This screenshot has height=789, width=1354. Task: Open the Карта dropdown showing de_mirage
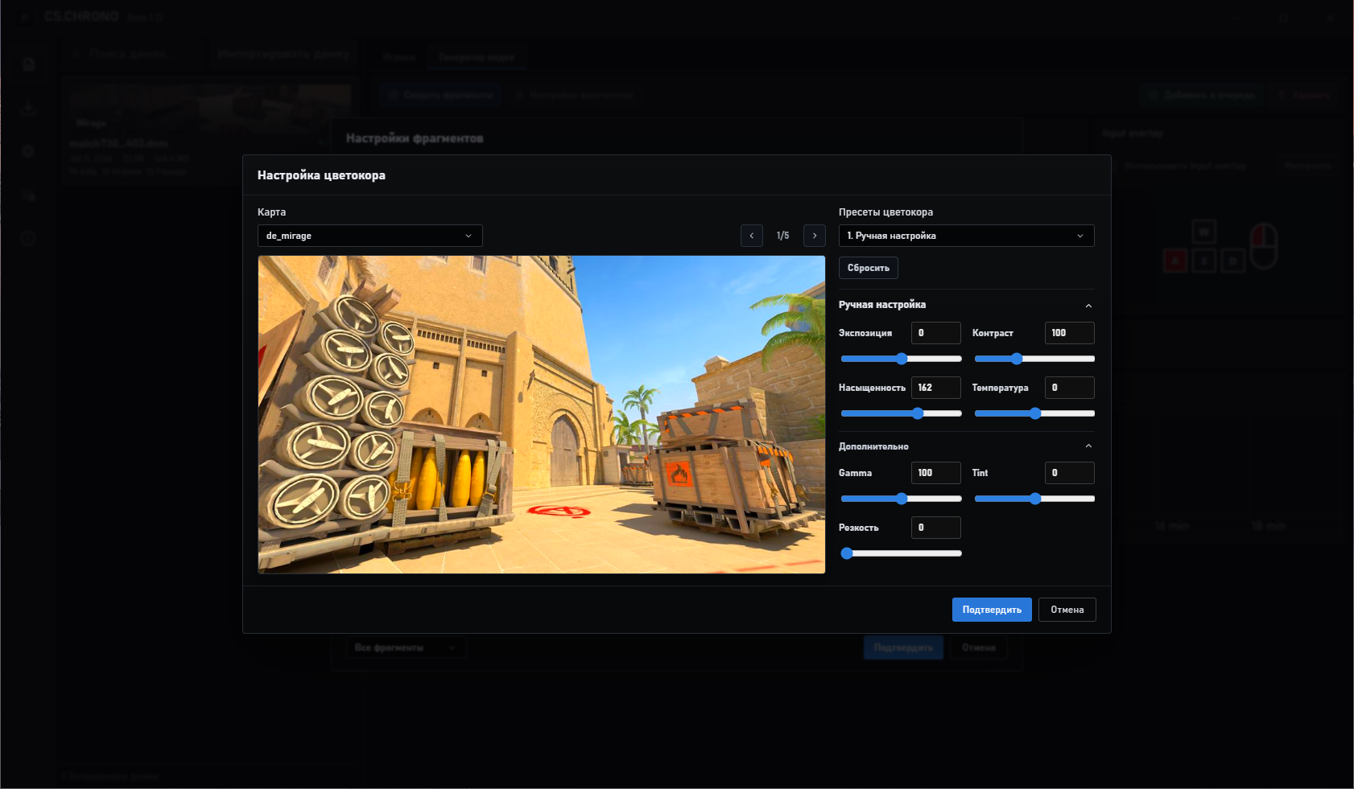370,236
